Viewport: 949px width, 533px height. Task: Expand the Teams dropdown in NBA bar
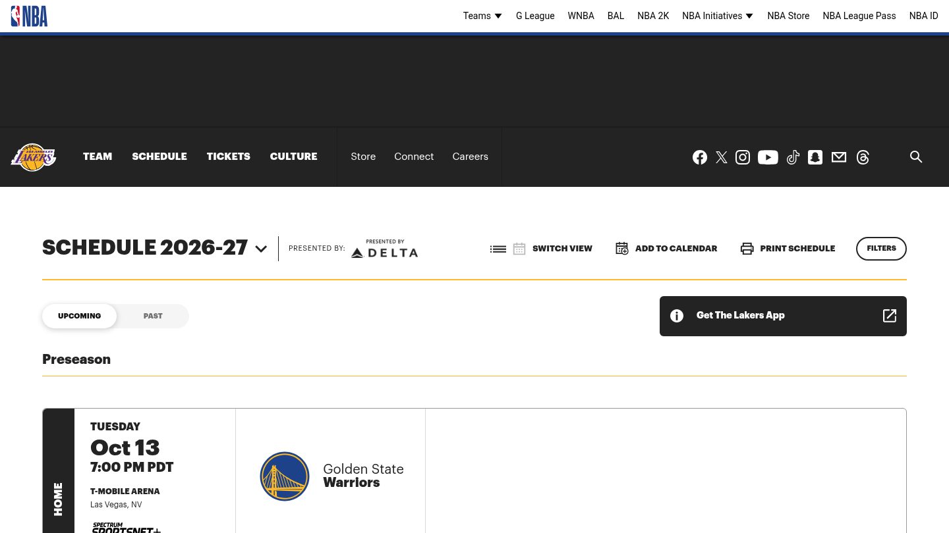(x=482, y=16)
